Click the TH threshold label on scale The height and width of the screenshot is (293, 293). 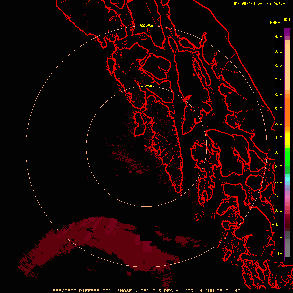(x=280, y=254)
